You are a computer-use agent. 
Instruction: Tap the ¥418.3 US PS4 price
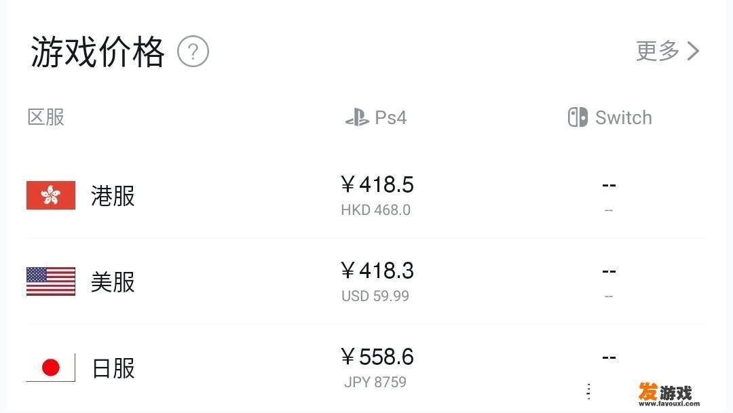coord(377,271)
